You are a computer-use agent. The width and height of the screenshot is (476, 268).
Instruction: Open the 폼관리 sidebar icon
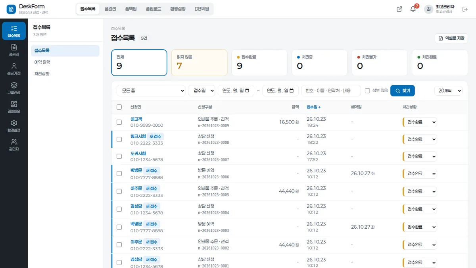point(14,50)
